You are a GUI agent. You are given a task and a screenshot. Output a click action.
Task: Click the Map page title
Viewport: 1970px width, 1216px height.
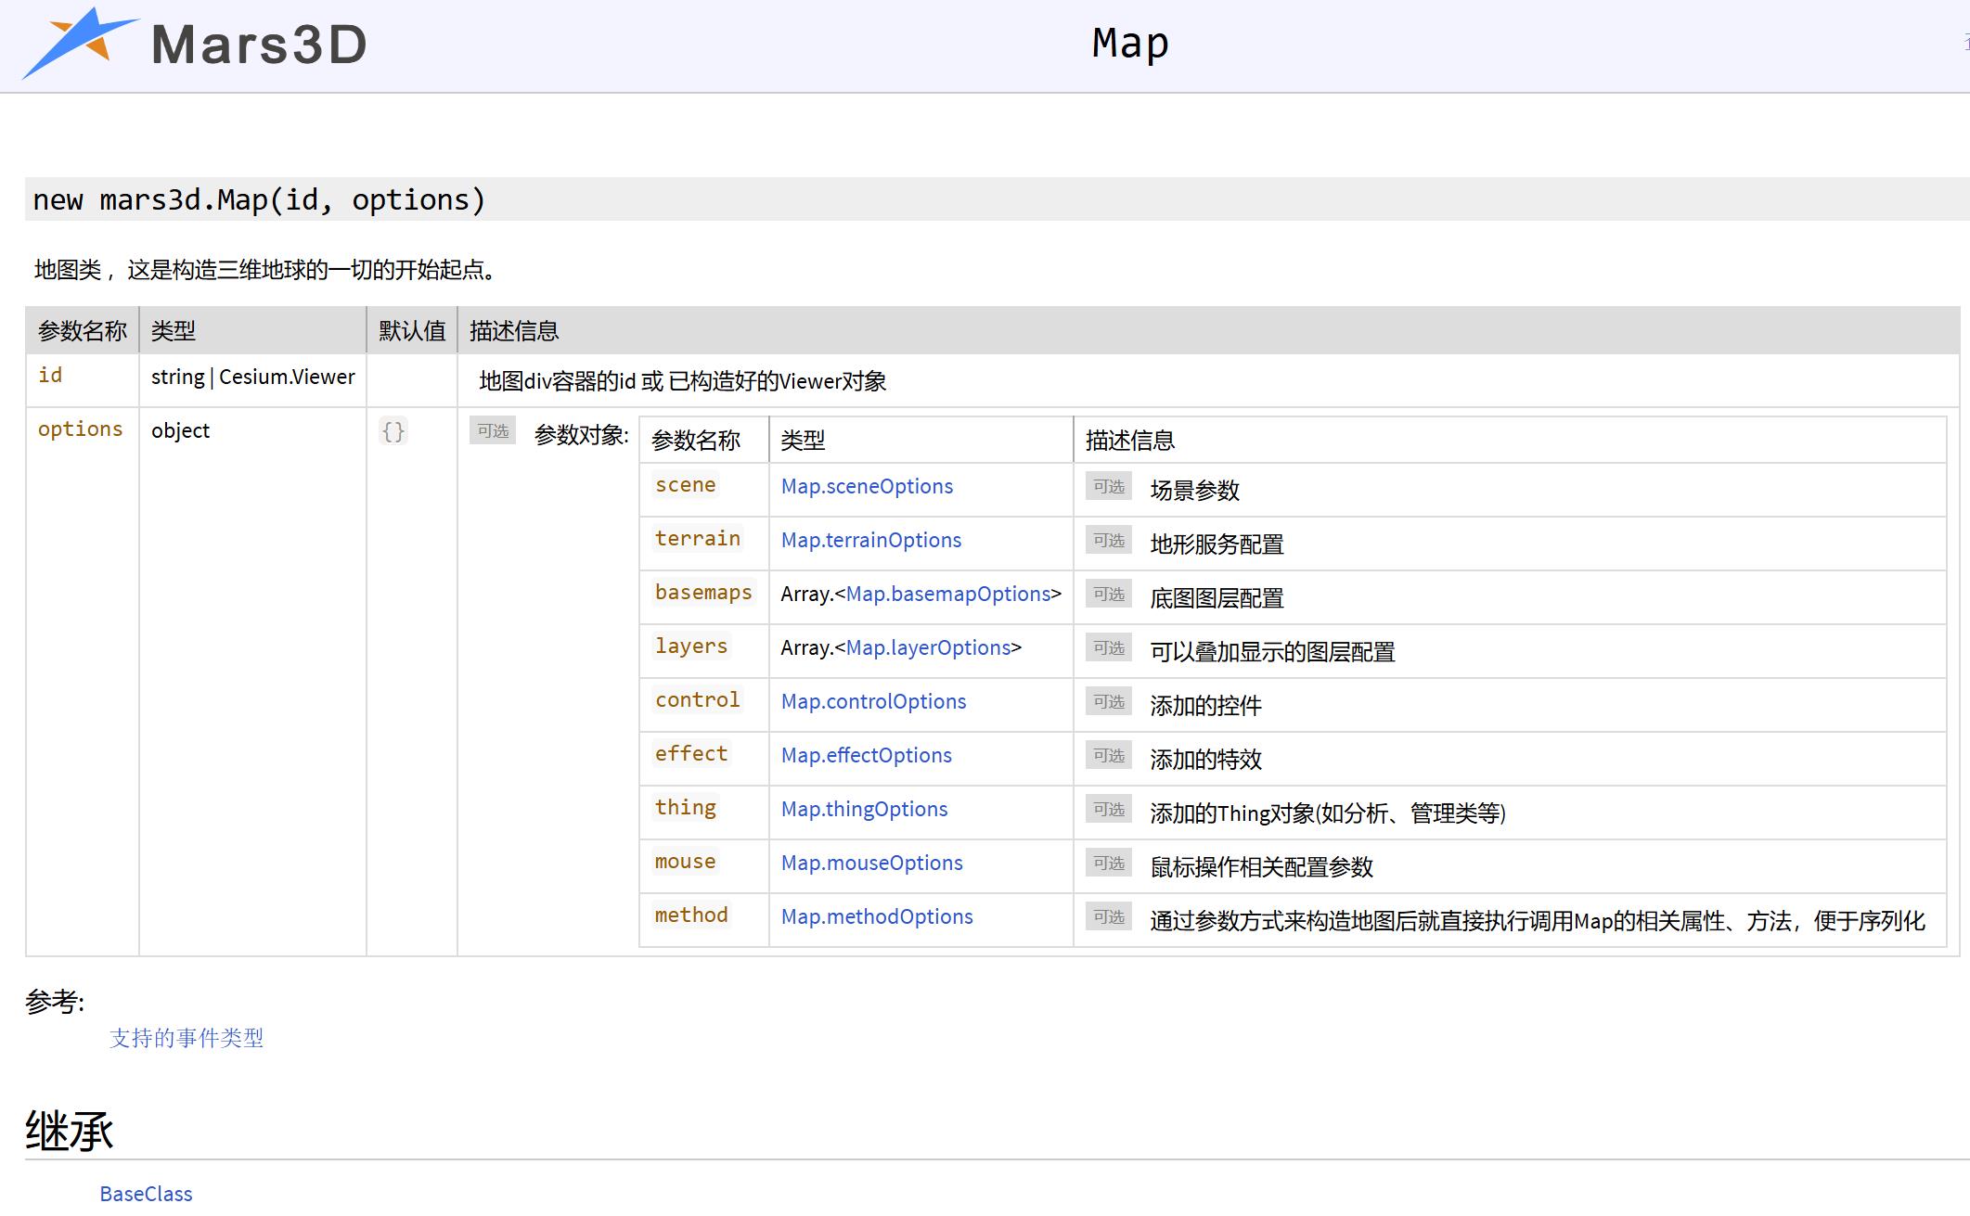coord(1129,44)
